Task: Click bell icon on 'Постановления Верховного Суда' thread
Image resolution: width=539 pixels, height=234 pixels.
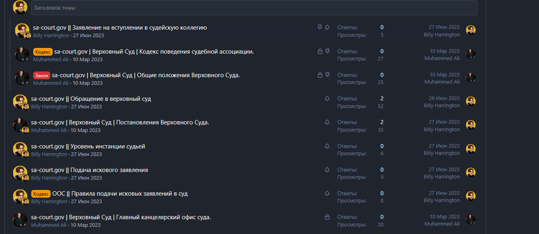Action: (x=327, y=122)
